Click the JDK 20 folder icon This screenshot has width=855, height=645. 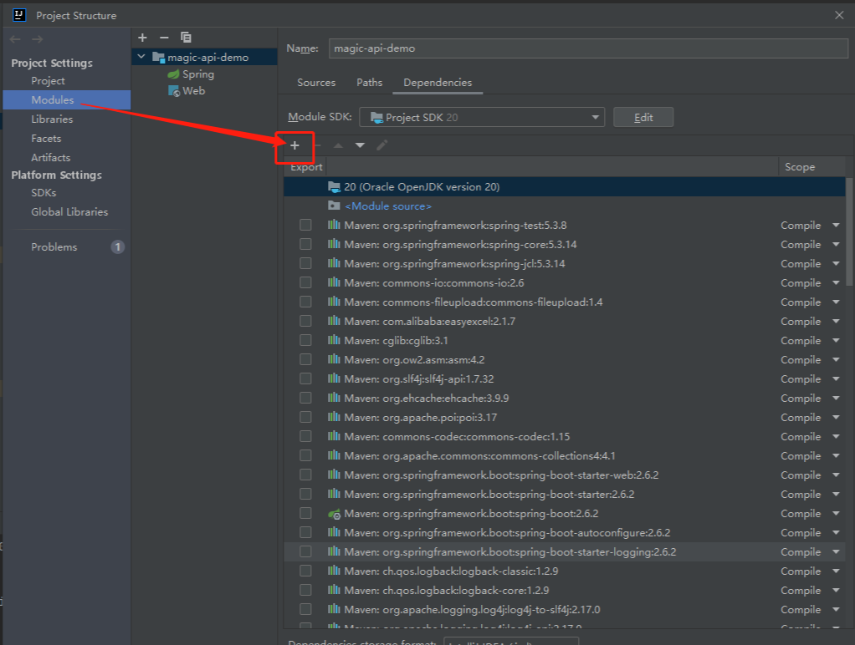click(335, 187)
